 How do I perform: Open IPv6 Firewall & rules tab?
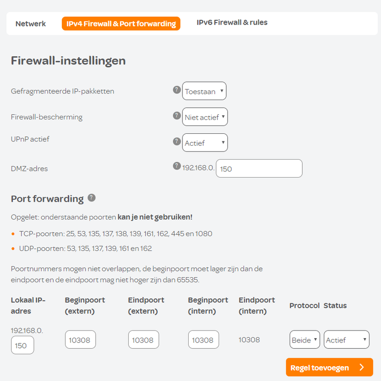[232, 22]
